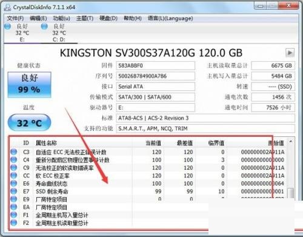Open the 主题(T) menu
This screenshot has height=237, width=303.
tap(85, 18)
